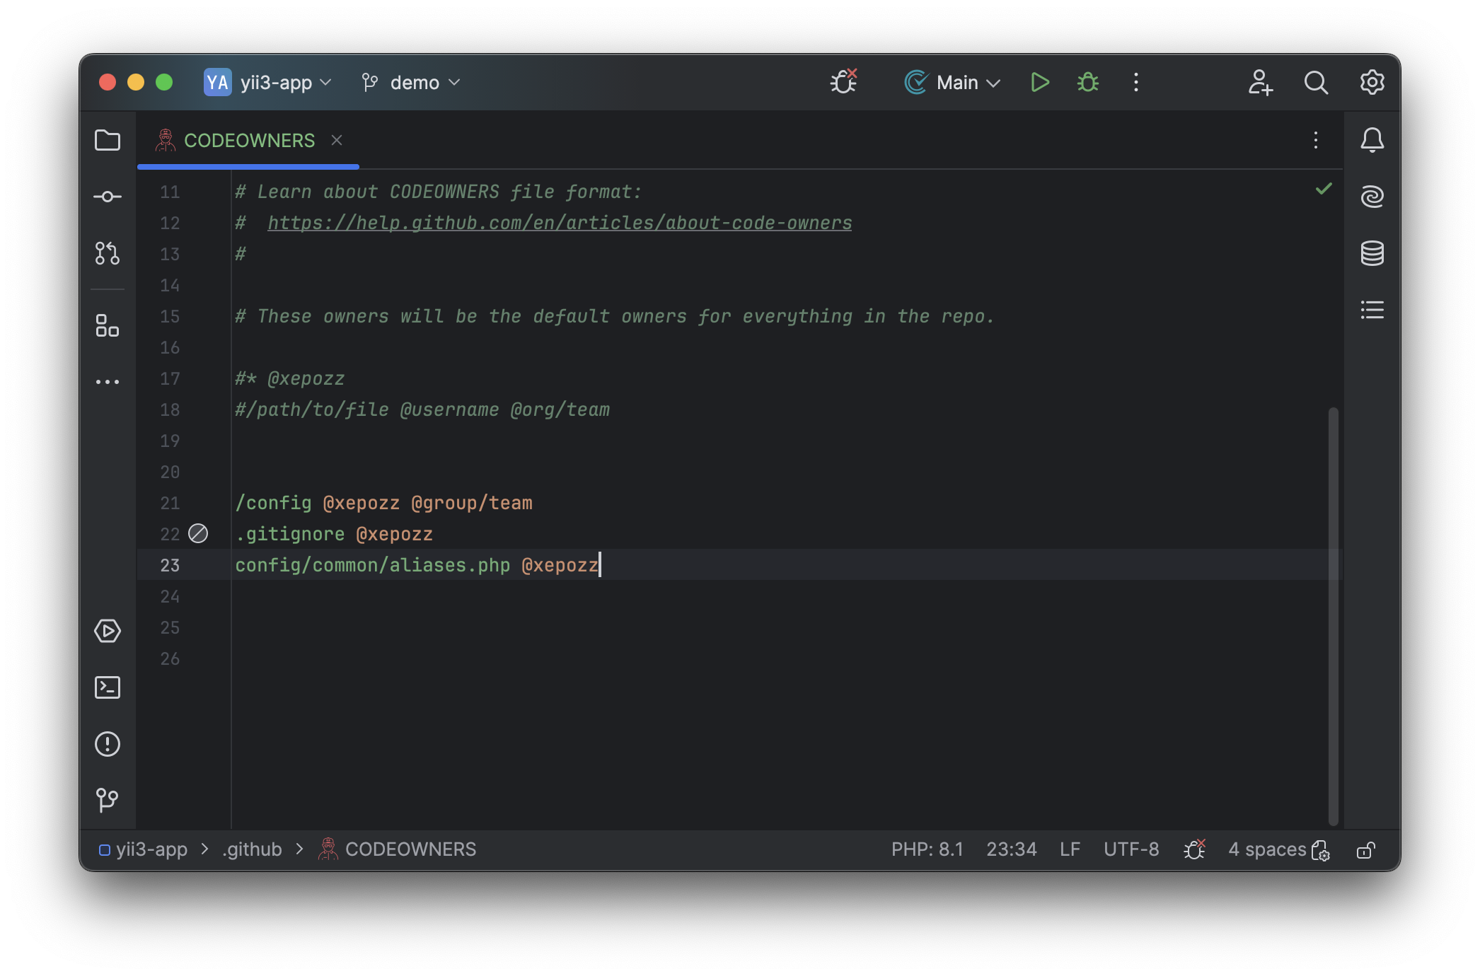Toggle the status bar debug listener icon
The height and width of the screenshot is (976, 1480).
tap(1194, 849)
